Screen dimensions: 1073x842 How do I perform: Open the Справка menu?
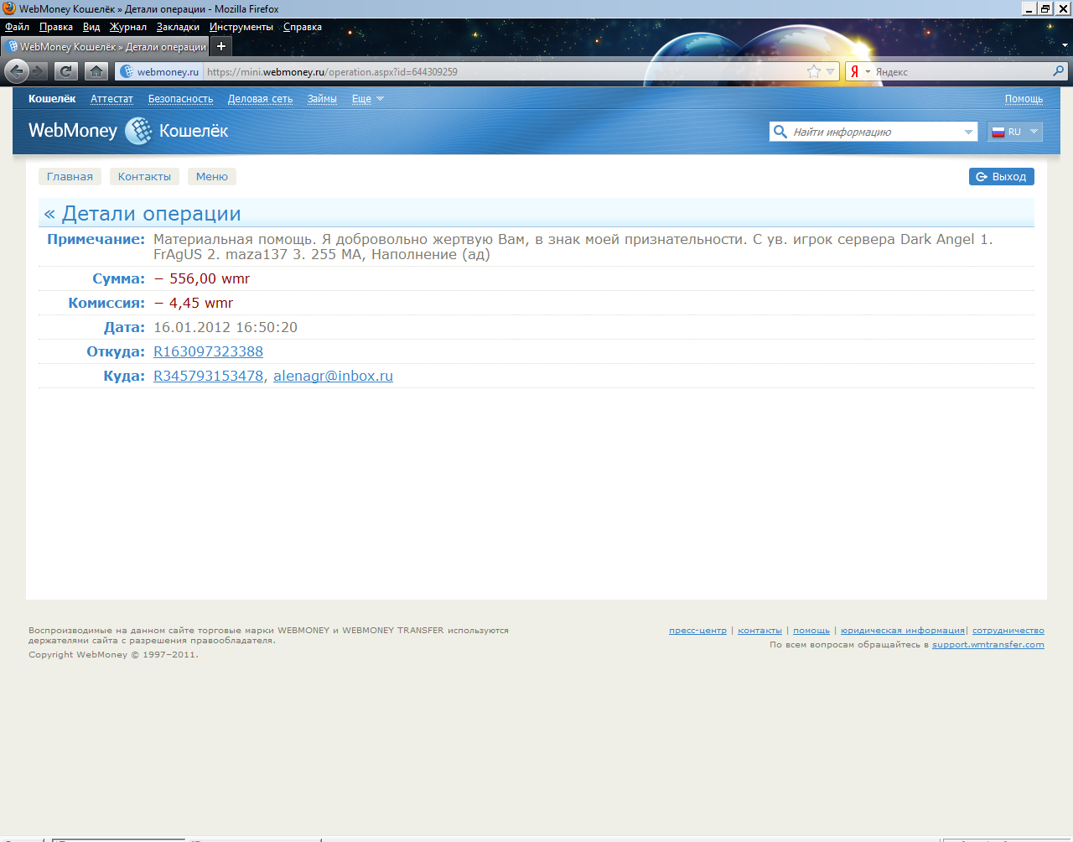click(303, 27)
